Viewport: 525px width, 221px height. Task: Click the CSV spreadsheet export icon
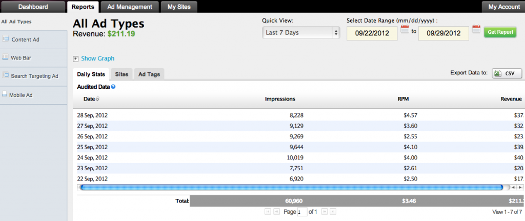click(498, 73)
